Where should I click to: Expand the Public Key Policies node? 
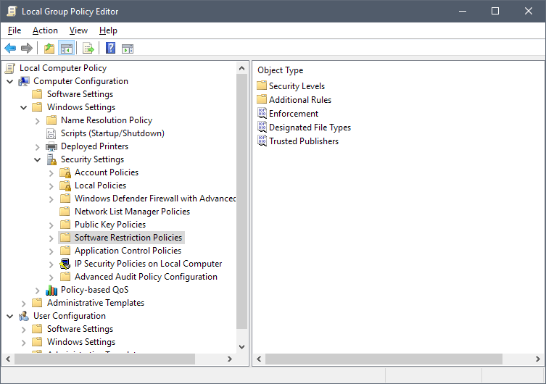pos(51,225)
